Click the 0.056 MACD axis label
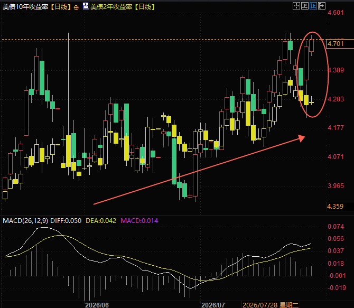This screenshot has height=308, width=354. [336, 238]
